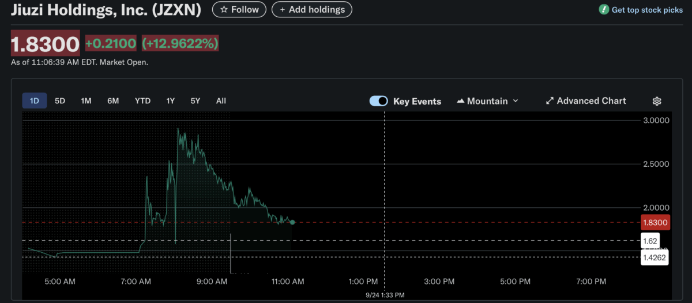692x303 pixels.
Task: Click the 1.4262 previous close label
Action: click(x=655, y=258)
